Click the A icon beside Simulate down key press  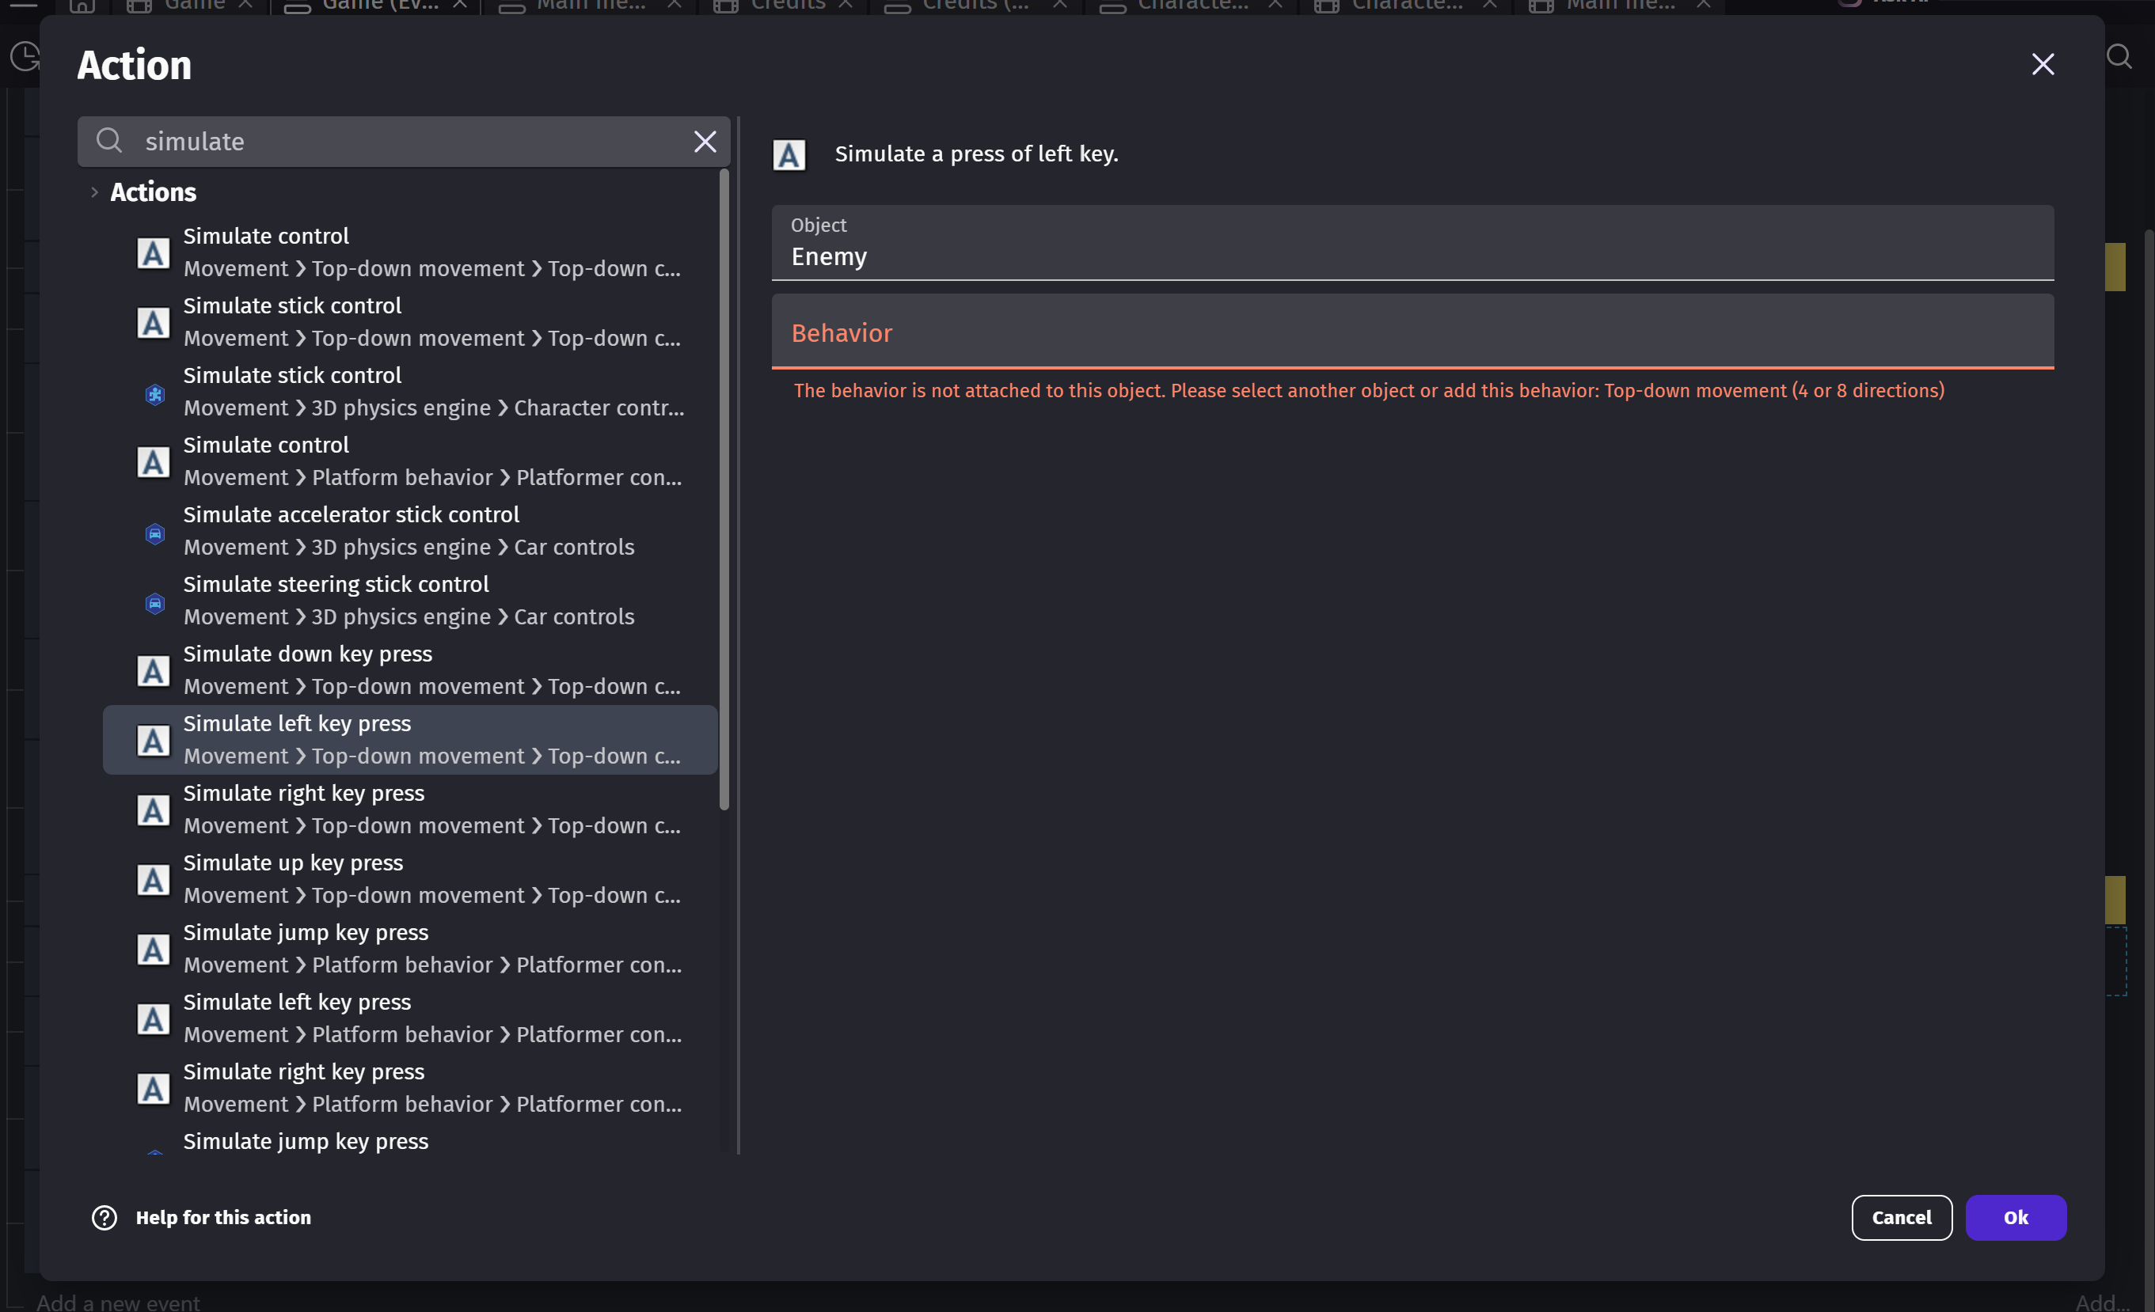[x=153, y=671]
